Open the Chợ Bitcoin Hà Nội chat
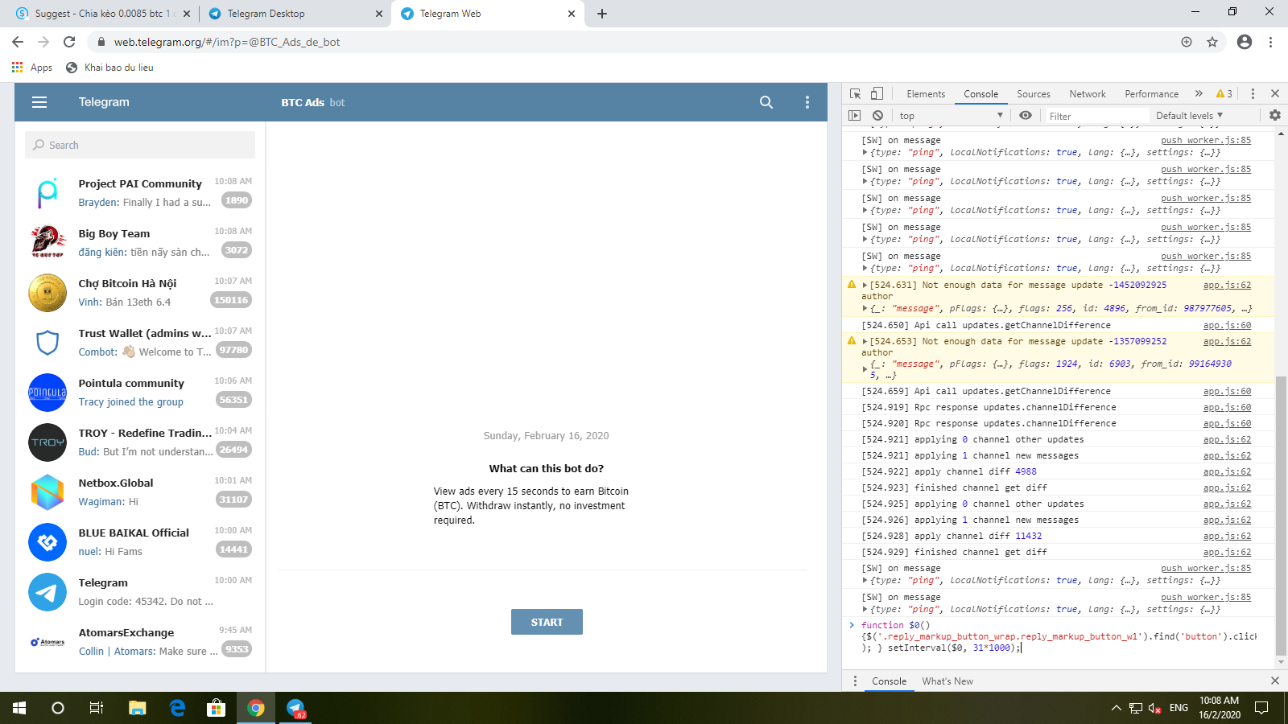Screen dimensions: 1288x724 click(x=140, y=293)
